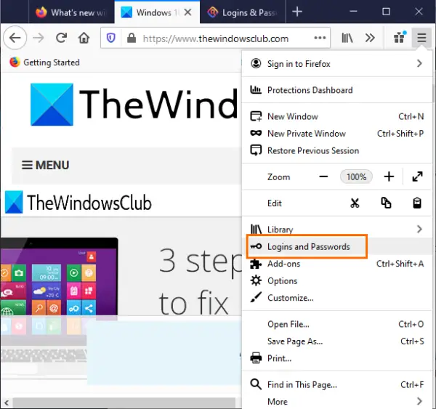This screenshot has width=436, height=409.
Task: Choose Save Page As...
Action: pos(336,341)
